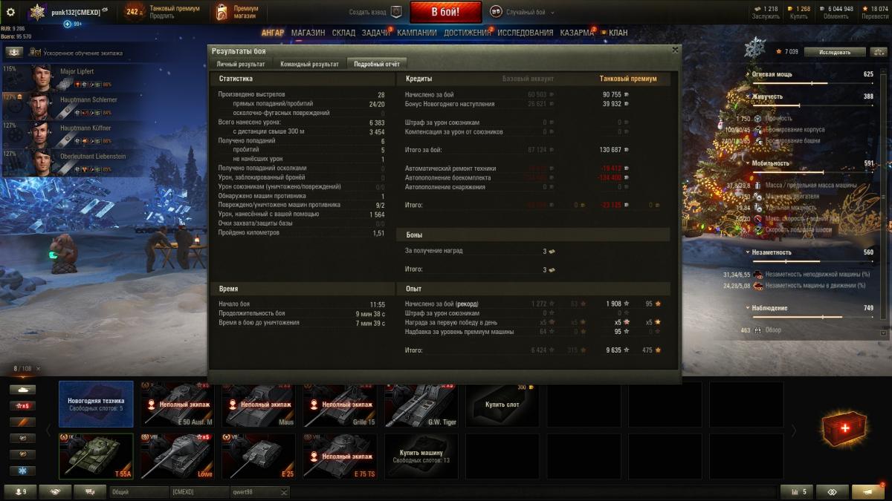Collapse the Незаметность section

click(748, 252)
